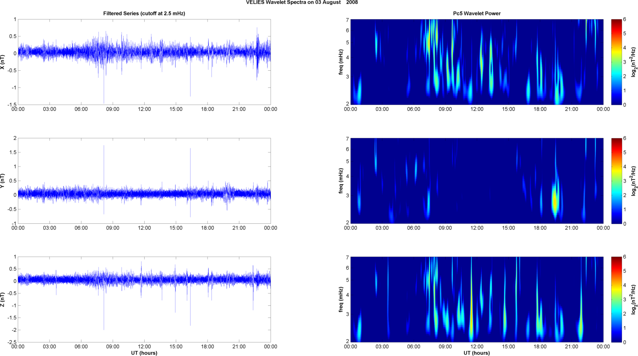Click the 'Pc5 Wavelet Power' heading
This screenshot has height=356, width=638.
477,13
